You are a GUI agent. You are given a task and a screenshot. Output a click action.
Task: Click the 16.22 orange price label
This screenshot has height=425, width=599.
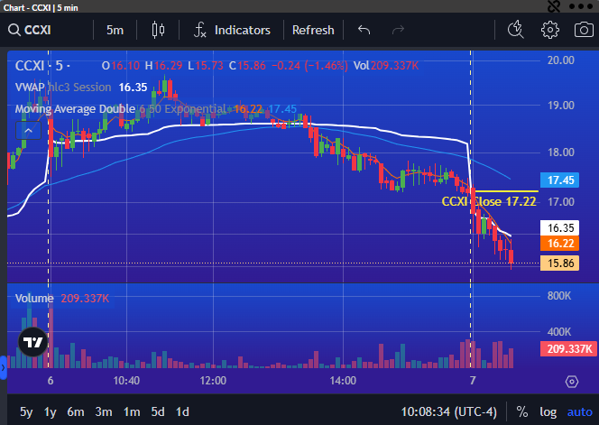pyautogui.click(x=559, y=243)
